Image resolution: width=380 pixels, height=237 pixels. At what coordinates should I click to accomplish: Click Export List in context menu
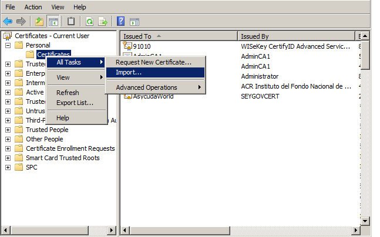click(x=75, y=103)
